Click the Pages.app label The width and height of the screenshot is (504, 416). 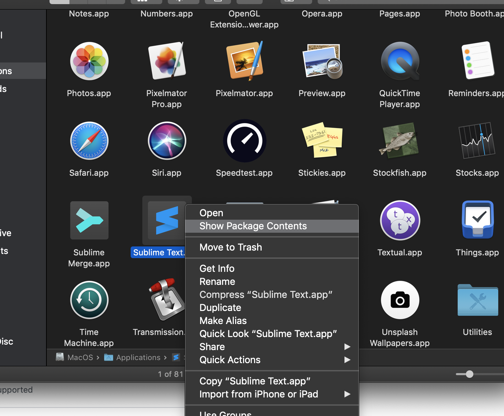point(400,14)
